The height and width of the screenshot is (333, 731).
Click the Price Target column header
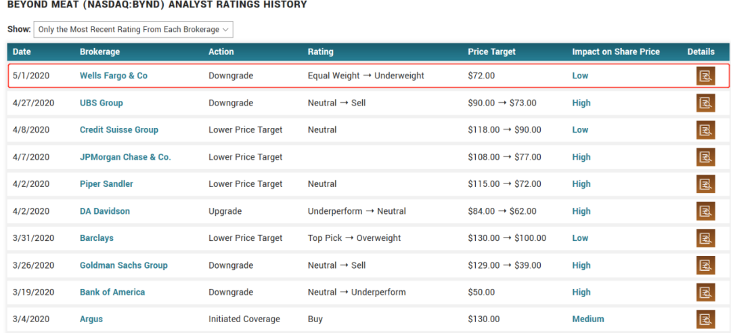491,51
